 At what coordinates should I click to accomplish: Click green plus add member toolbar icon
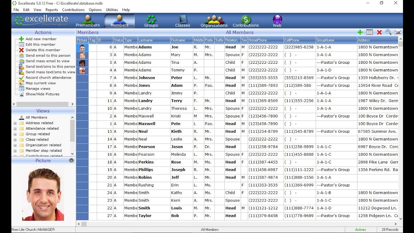click(360, 32)
